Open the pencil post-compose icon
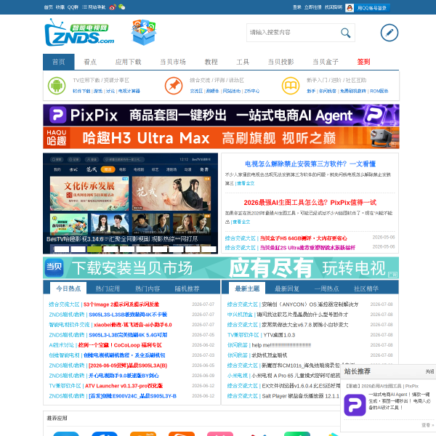Viewport: 436px width, 436px height. pos(389,33)
